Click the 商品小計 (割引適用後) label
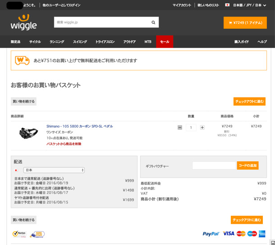 point(160,199)
